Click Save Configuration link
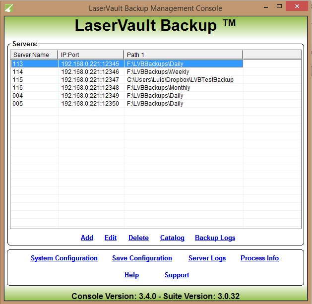Screen dimensions: 312x304 142,258
